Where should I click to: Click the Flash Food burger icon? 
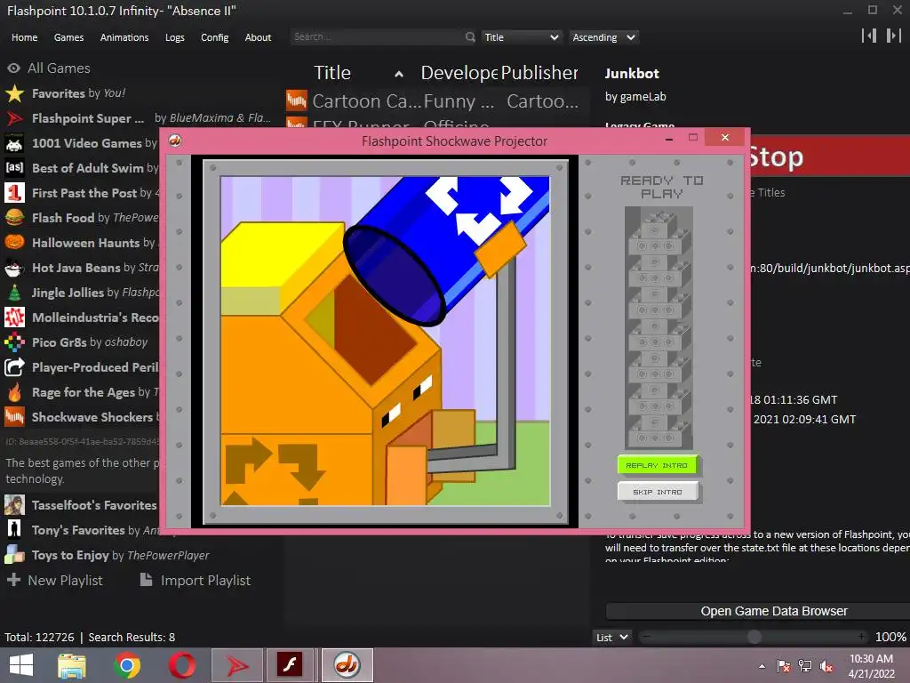[x=14, y=218]
